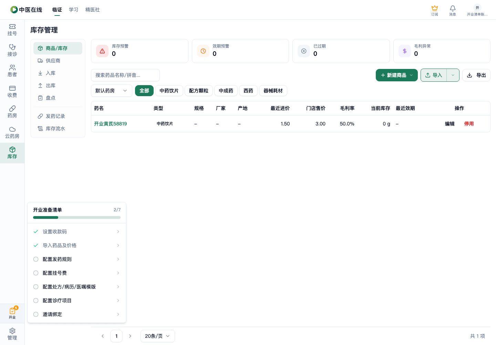The width and height of the screenshot is (496, 345).
Task: Open the account avatar 开业清单账
Action: coord(477,10)
